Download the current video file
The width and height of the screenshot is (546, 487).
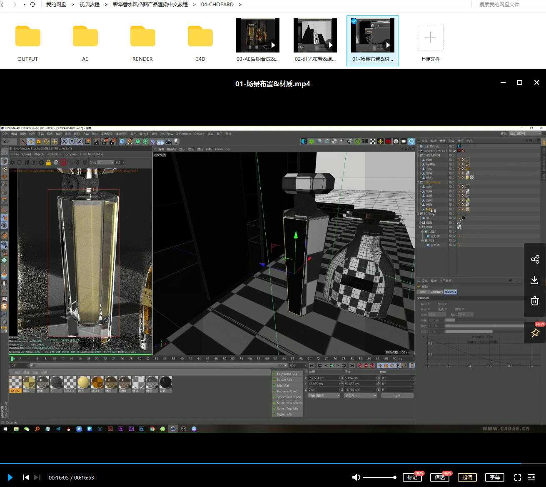click(x=535, y=280)
